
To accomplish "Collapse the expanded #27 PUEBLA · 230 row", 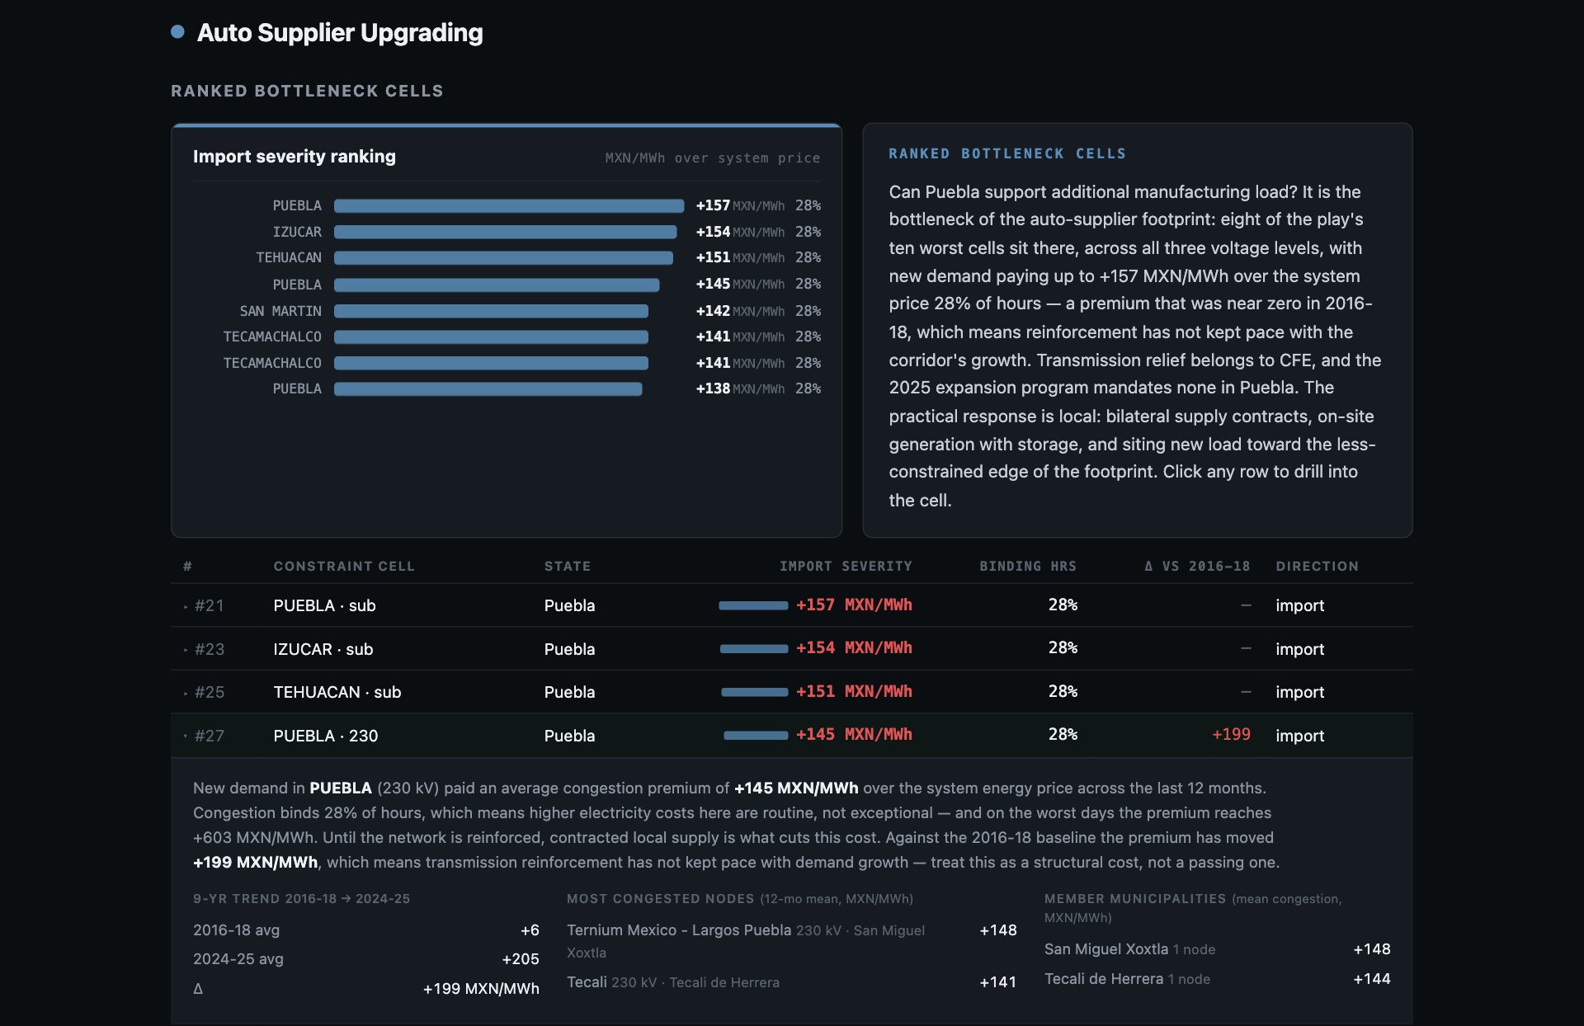I will pyautogui.click(x=791, y=736).
